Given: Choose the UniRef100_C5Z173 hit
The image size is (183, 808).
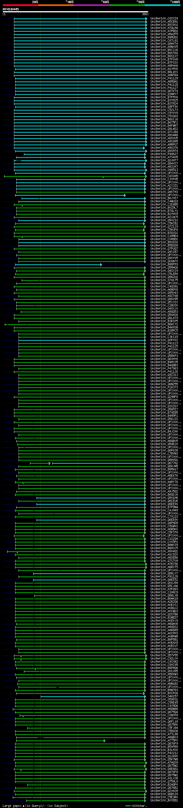Looking at the screenshot, I should pyautogui.click(x=164, y=110).
